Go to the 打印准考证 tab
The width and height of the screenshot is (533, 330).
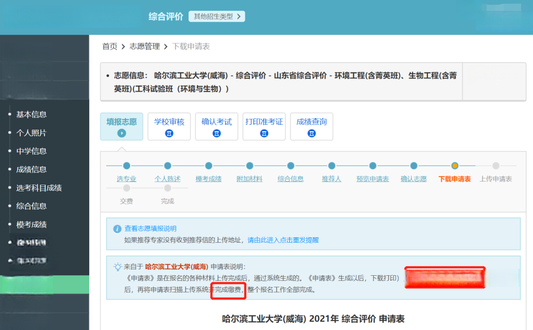tap(264, 126)
